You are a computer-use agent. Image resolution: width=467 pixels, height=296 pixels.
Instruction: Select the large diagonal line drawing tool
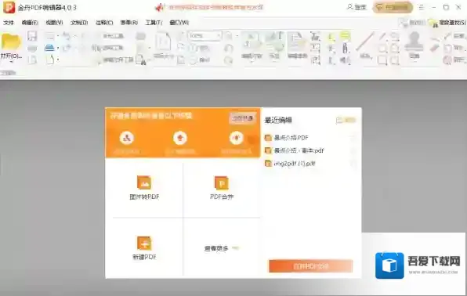coord(365,42)
